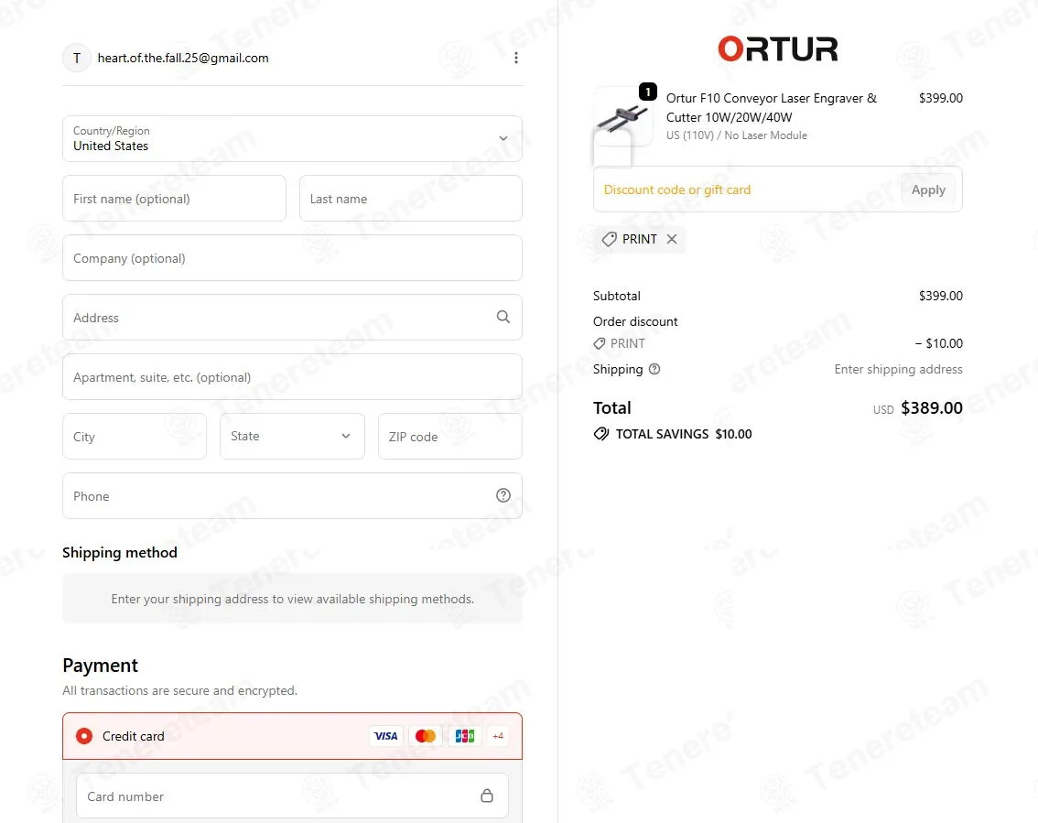
Task: Click the PRINT discount chip tag icon
Action: tap(609, 239)
